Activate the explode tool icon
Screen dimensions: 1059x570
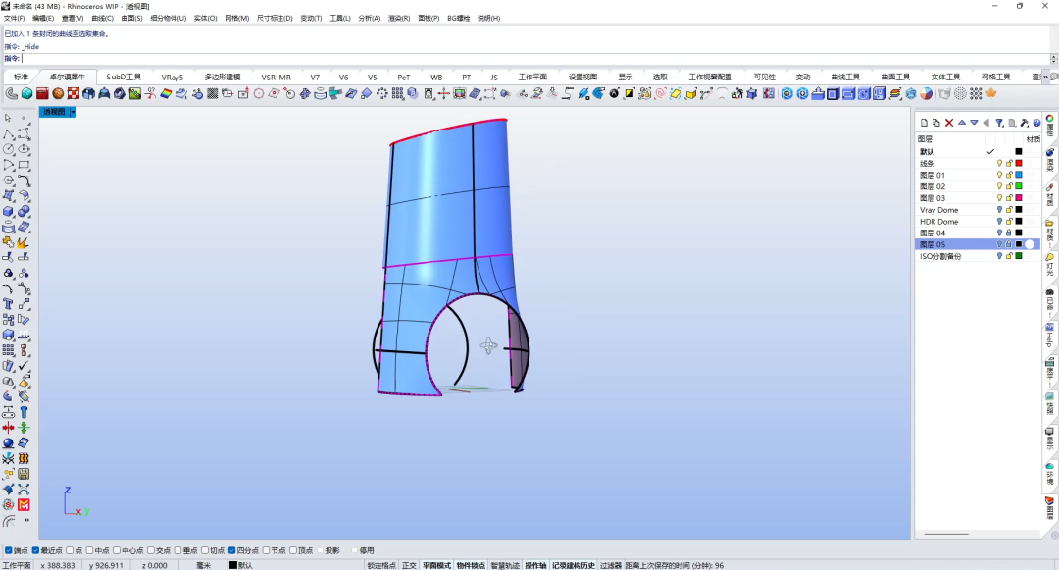pyautogui.click(x=24, y=242)
